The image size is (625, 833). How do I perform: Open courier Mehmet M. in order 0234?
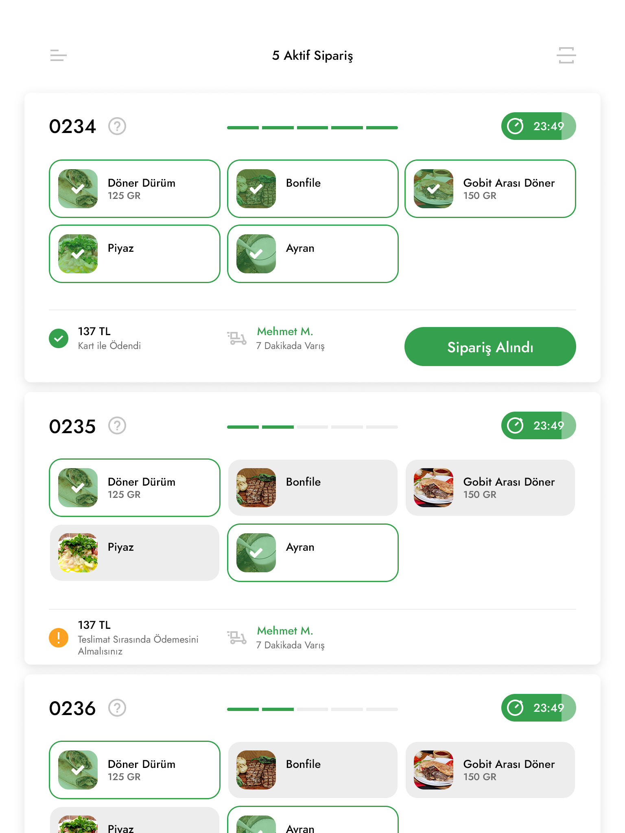point(285,332)
